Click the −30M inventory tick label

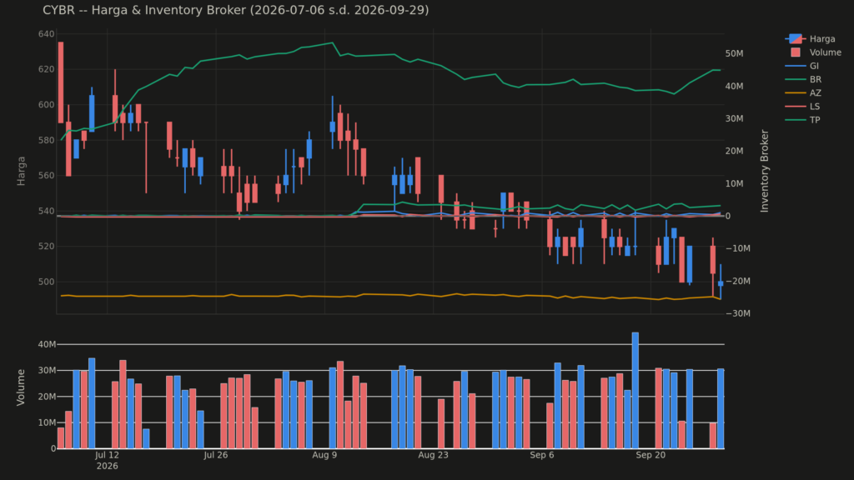[x=738, y=313]
